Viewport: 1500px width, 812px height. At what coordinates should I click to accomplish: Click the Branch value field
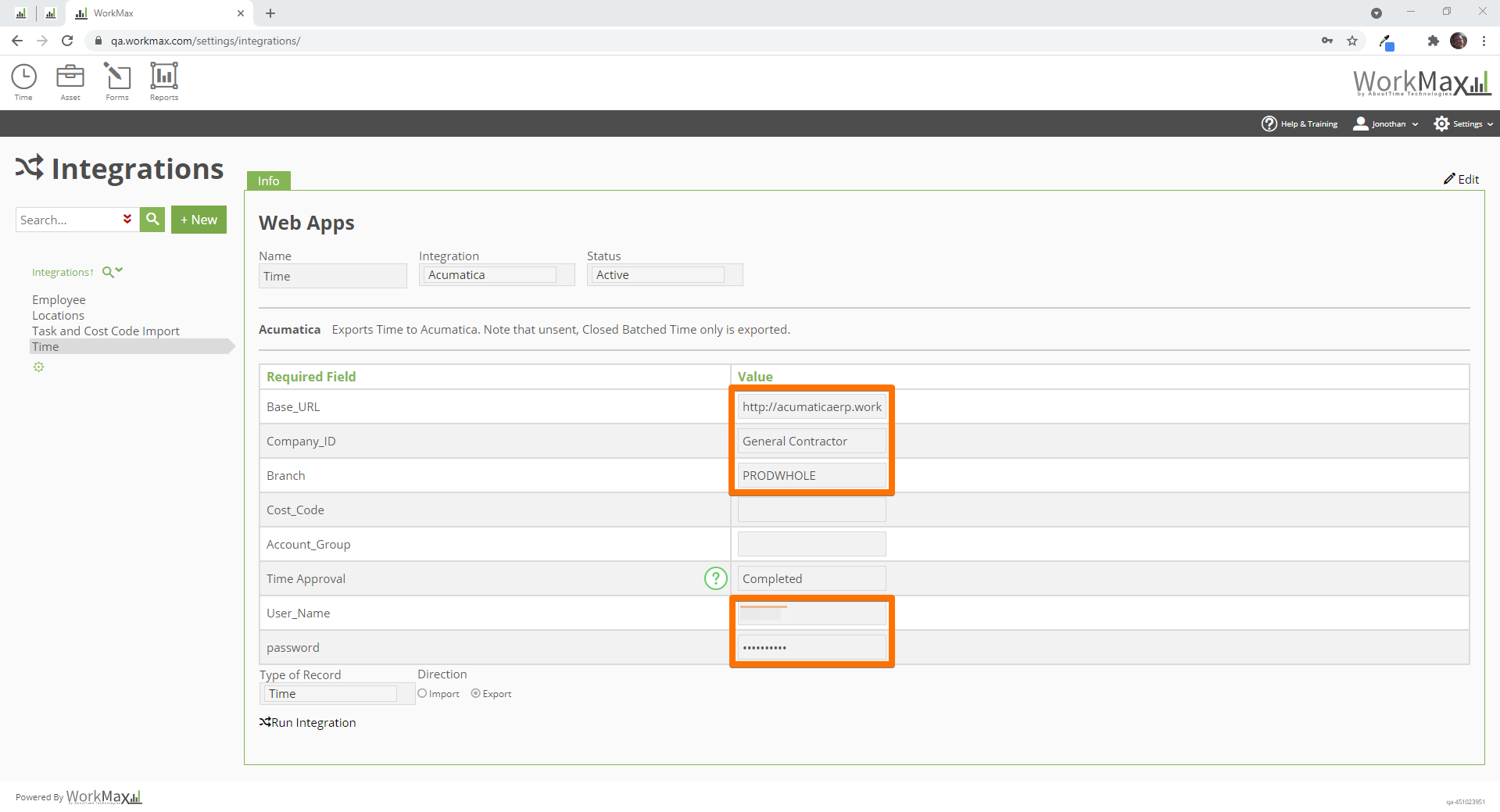pos(811,475)
